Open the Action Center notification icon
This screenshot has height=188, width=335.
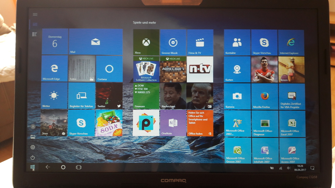click(312, 168)
